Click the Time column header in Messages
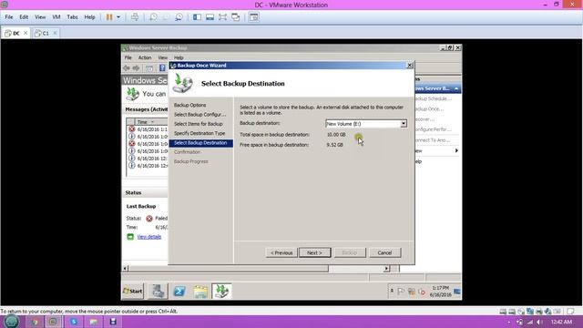This screenshot has height=328, width=583. 151,122
